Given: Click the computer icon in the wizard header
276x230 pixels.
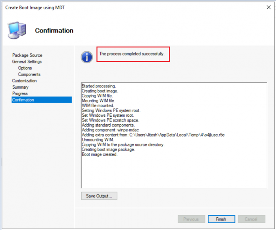Looking at the screenshot, I should click(x=17, y=30).
